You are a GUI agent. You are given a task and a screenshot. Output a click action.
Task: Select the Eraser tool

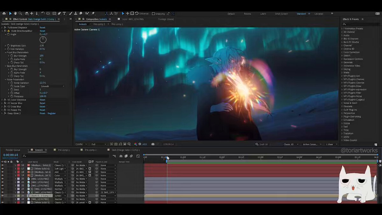[x=81, y=14]
